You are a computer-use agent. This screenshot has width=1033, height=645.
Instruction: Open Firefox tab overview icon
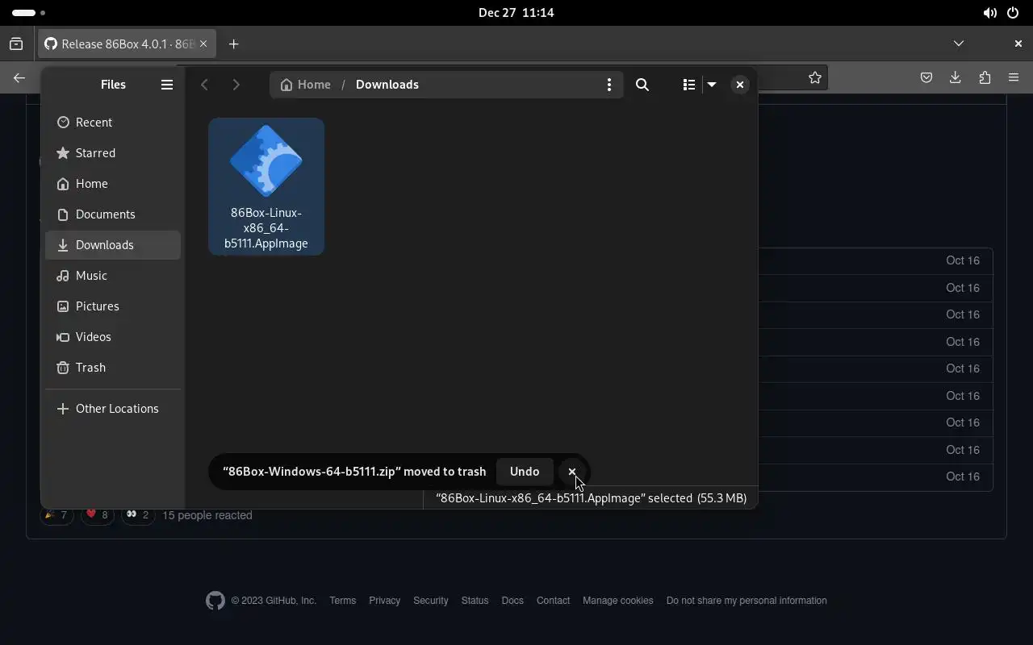pyautogui.click(x=16, y=44)
